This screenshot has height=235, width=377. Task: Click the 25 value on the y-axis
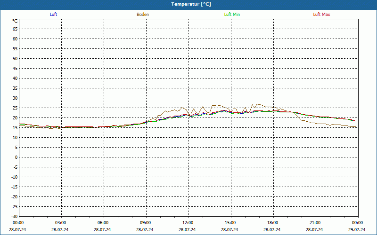click(x=15, y=108)
